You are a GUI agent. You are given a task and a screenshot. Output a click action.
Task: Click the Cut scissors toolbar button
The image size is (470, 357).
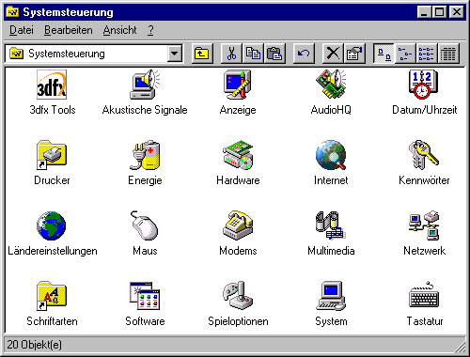point(231,54)
